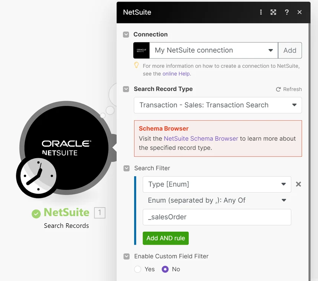Open the Type [Enum] filter field dropdown
This screenshot has height=281, width=318.
[x=217, y=184]
